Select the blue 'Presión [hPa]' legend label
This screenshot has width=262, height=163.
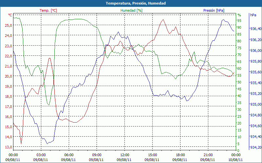214,10
